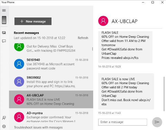Screen dimensions: 166x130
Task: Click the 14-10-2018 at 19:29 timestamp
Action: [110, 67]
